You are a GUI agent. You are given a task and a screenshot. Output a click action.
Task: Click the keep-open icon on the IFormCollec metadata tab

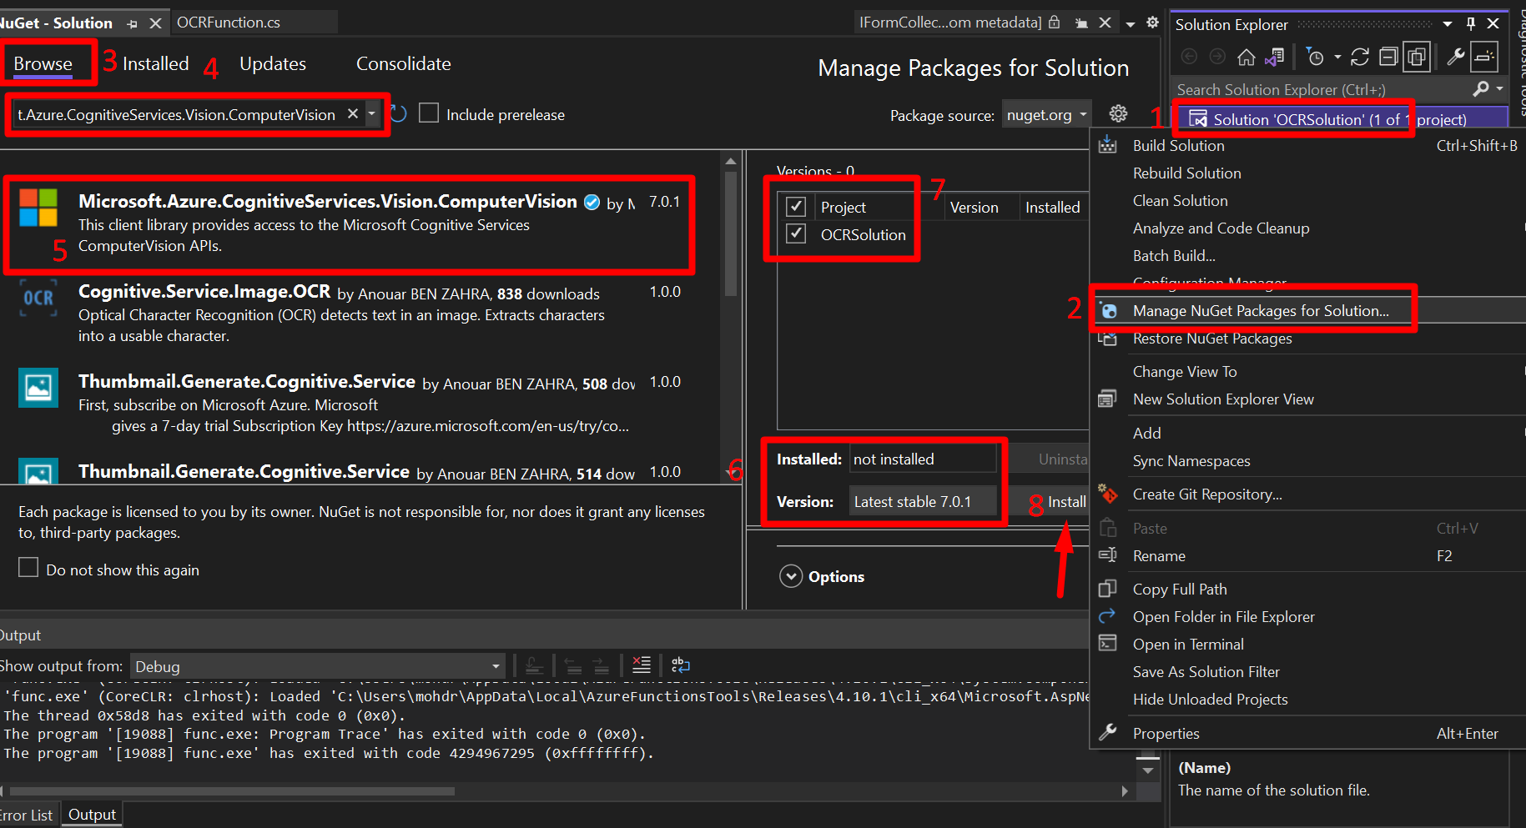pyautogui.click(x=1081, y=23)
